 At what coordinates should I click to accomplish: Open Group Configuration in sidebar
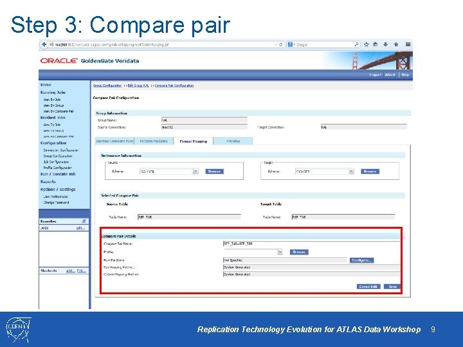click(x=58, y=156)
